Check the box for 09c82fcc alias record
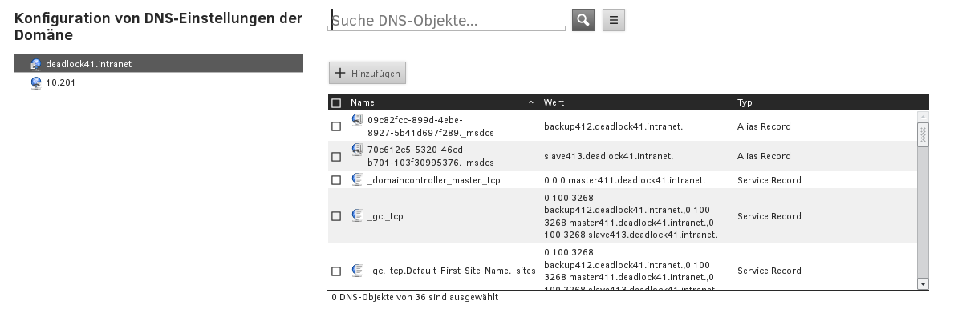954x321 pixels. 336,126
